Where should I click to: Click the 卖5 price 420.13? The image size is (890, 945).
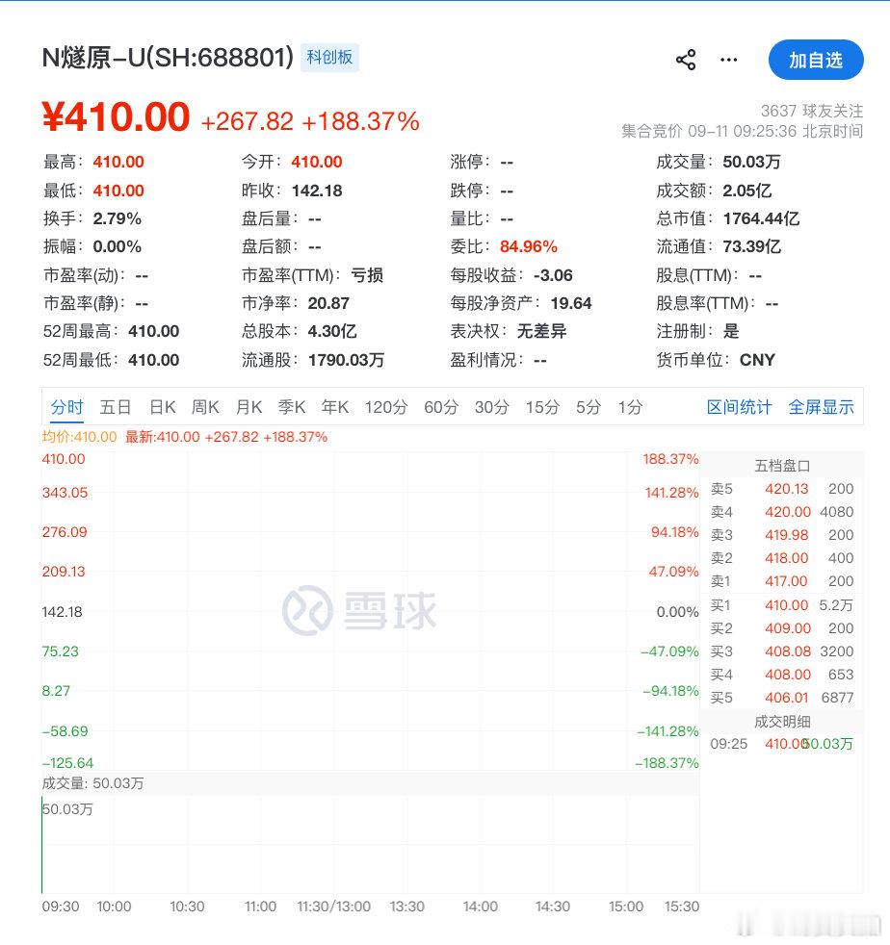click(786, 489)
